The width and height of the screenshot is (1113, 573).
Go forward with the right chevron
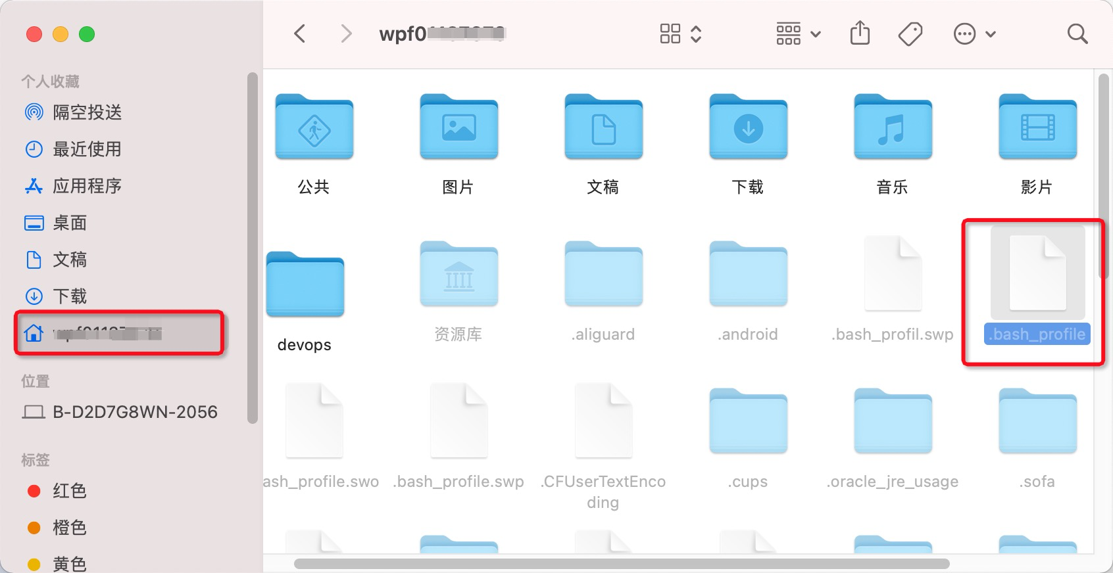point(346,34)
